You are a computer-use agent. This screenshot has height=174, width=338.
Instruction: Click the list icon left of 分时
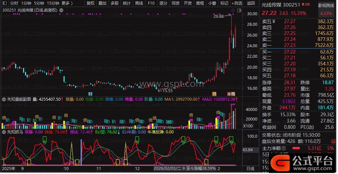point(4,3)
